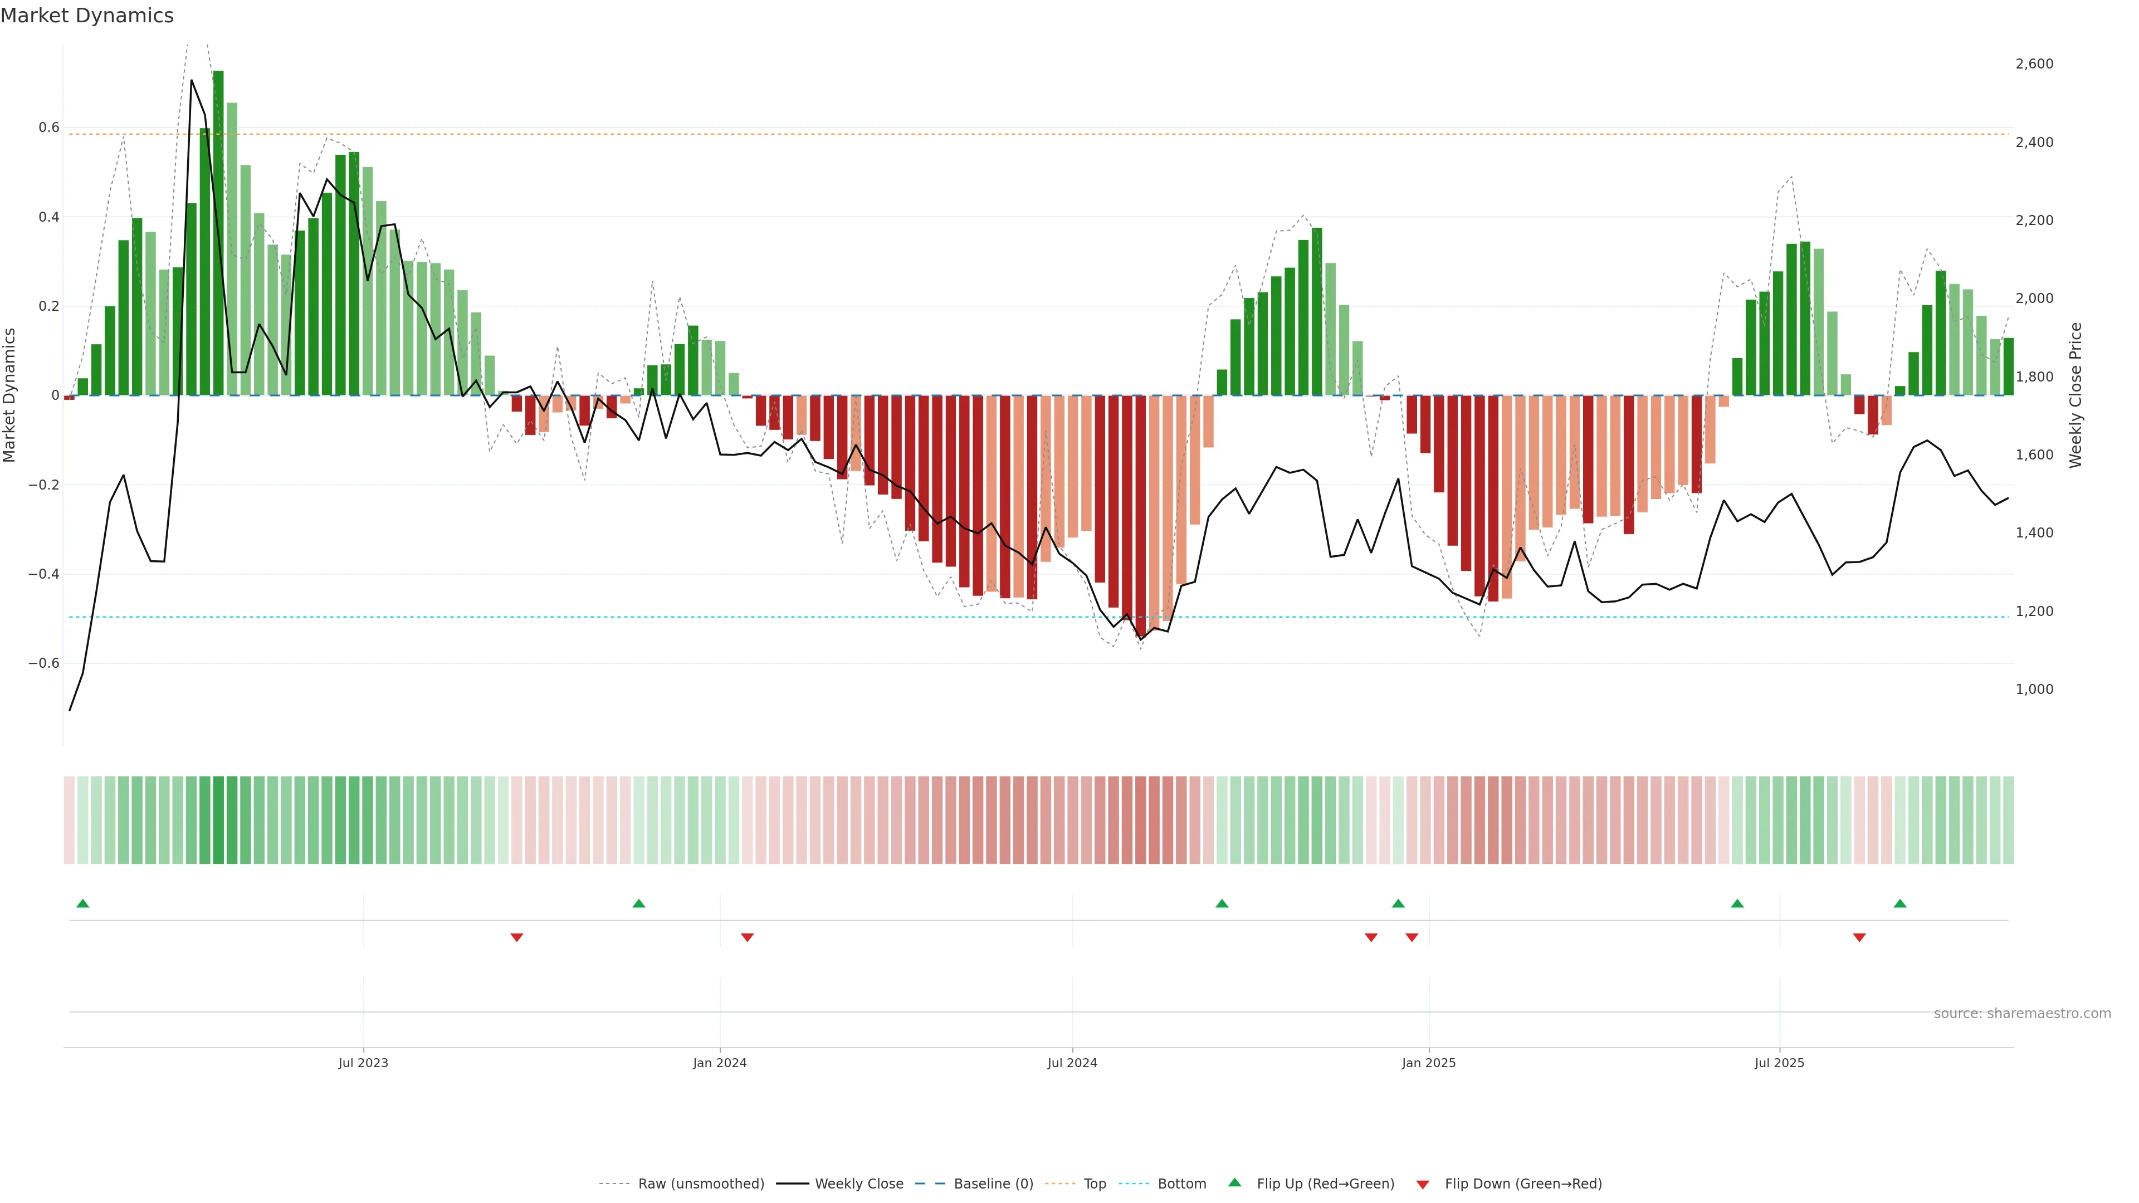Click flip-up triangle just before Jan 2024

pos(638,903)
